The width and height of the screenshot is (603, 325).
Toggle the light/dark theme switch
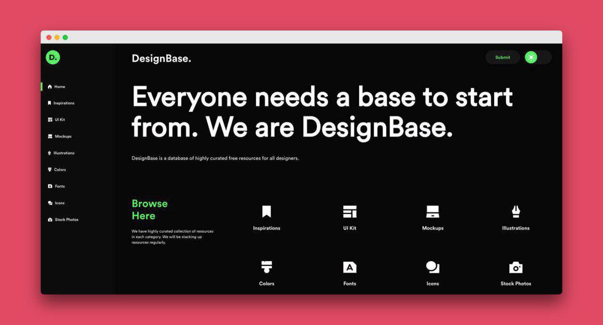tap(538, 57)
